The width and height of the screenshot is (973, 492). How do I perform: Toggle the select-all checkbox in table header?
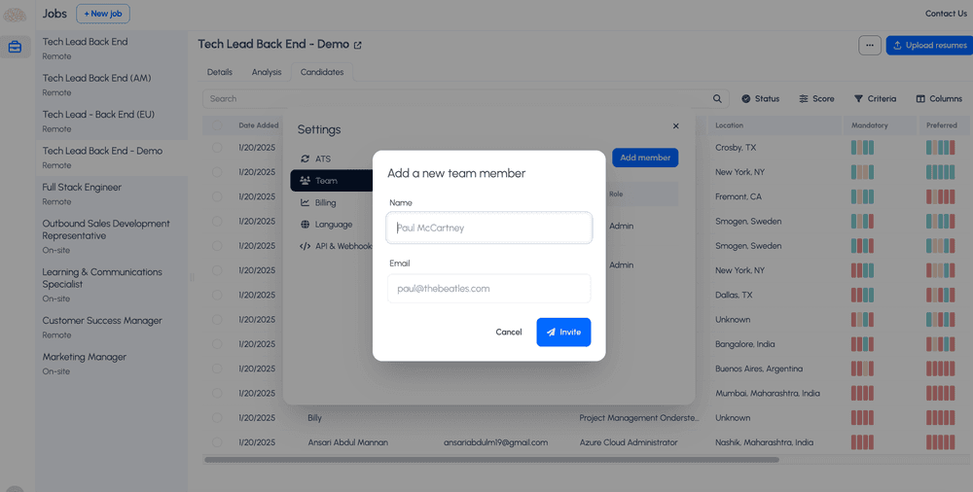pyautogui.click(x=217, y=125)
